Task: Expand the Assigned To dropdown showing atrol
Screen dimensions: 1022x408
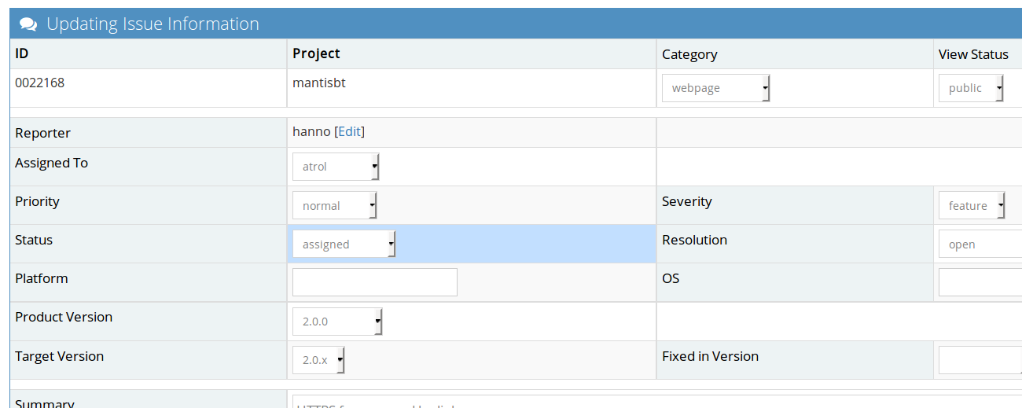Action: pyautogui.click(x=336, y=167)
